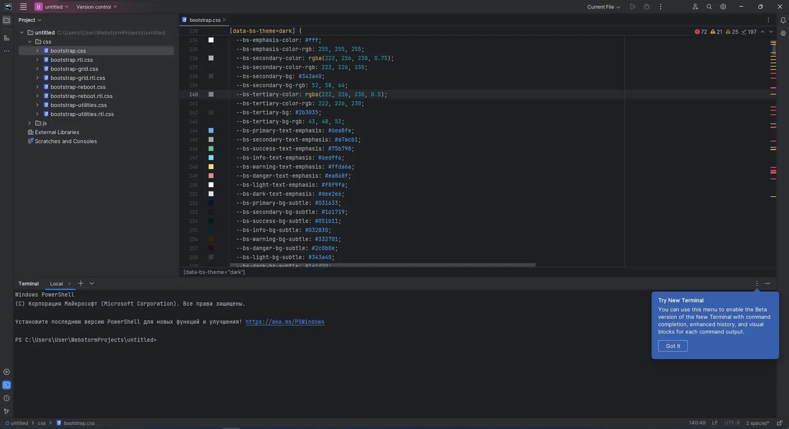This screenshot has height=429, width=789.
Task: Open the untitled project dropdown
Action: click(x=52, y=7)
